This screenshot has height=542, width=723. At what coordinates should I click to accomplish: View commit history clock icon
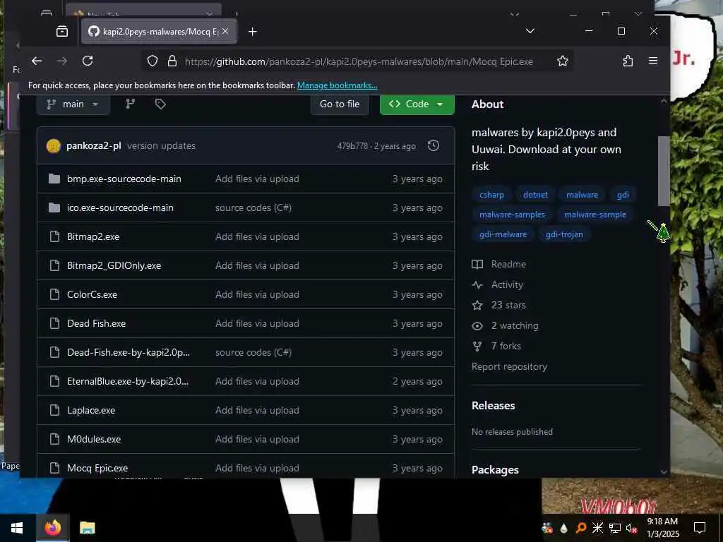point(434,146)
